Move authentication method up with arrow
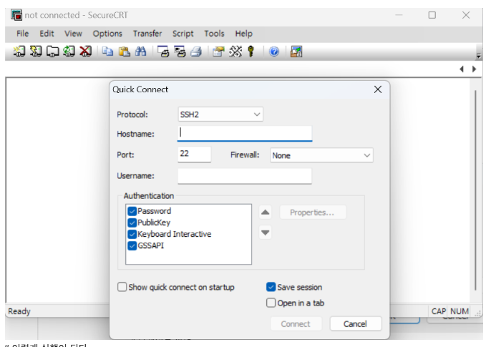The width and height of the screenshot is (486, 347). tap(266, 212)
